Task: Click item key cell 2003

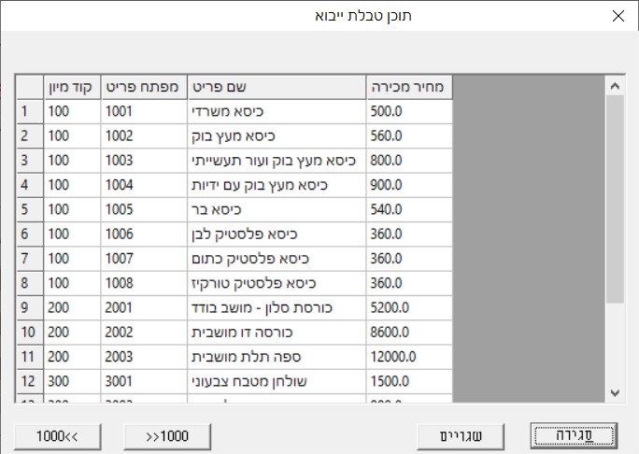Action: coord(144,357)
